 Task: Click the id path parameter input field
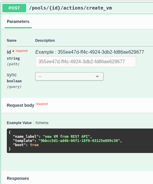tap(86, 62)
